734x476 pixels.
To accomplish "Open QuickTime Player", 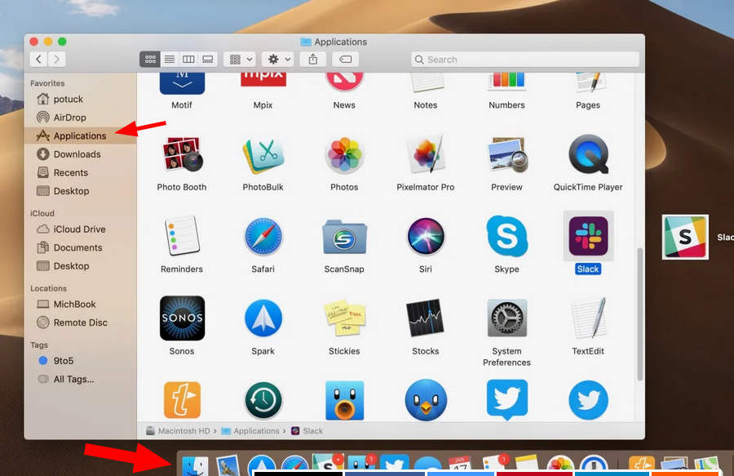I will [588, 155].
